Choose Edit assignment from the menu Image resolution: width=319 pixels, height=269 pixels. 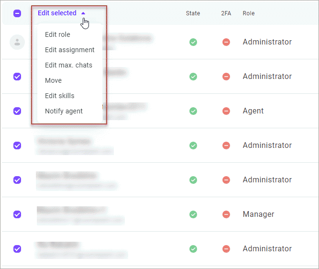pyautogui.click(x=69, y=50)
